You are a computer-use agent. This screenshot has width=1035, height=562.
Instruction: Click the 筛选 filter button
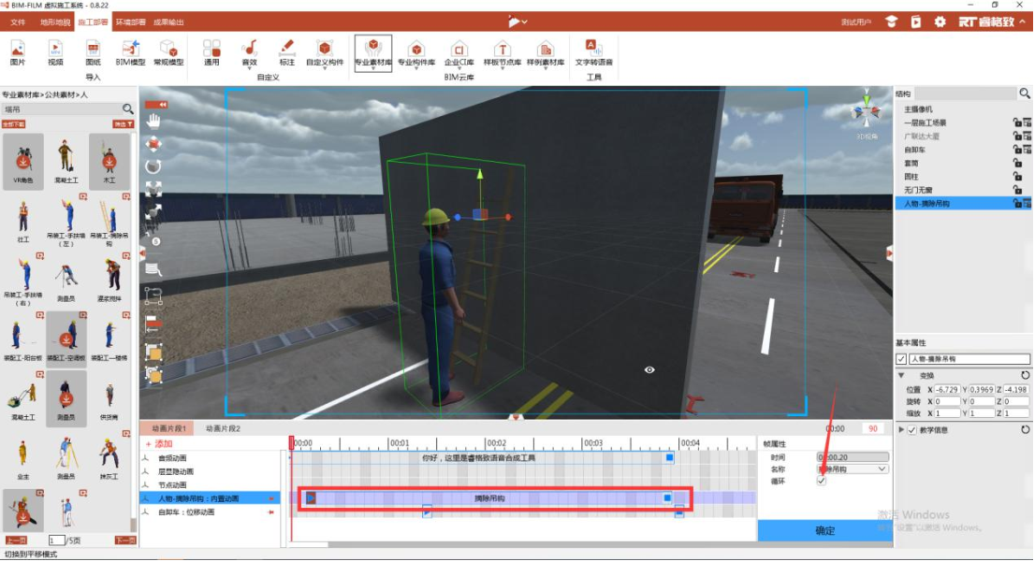[124, 124]
